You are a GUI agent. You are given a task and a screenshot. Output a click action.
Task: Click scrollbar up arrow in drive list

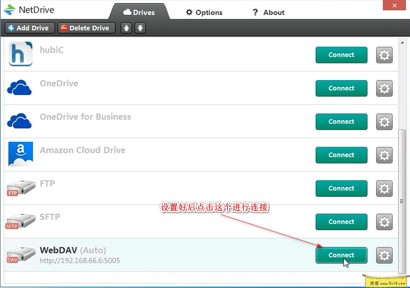402,43
